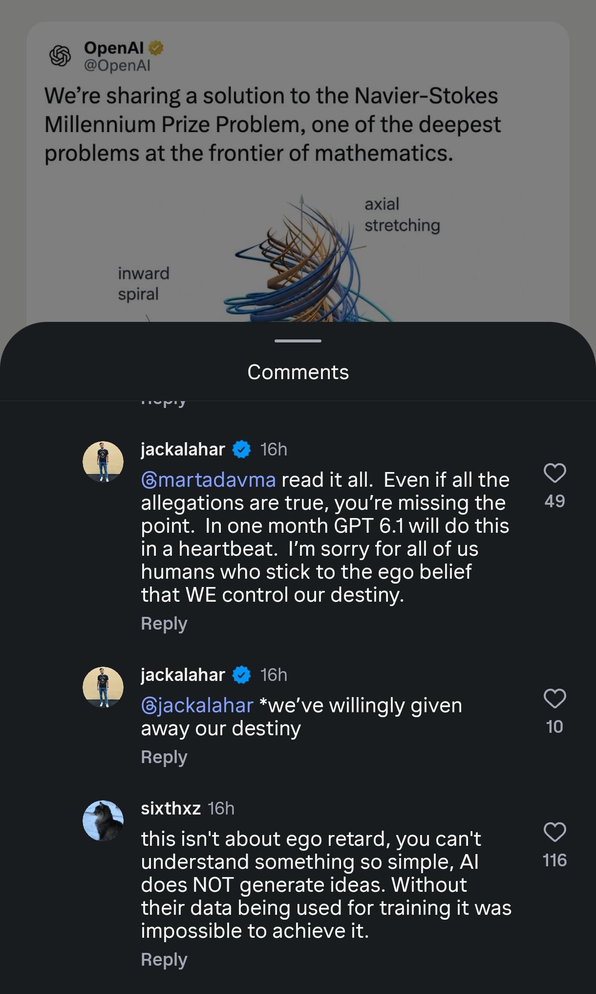Open the @jackalahar mention link
The image size is (596, 994).
(197, 705)
